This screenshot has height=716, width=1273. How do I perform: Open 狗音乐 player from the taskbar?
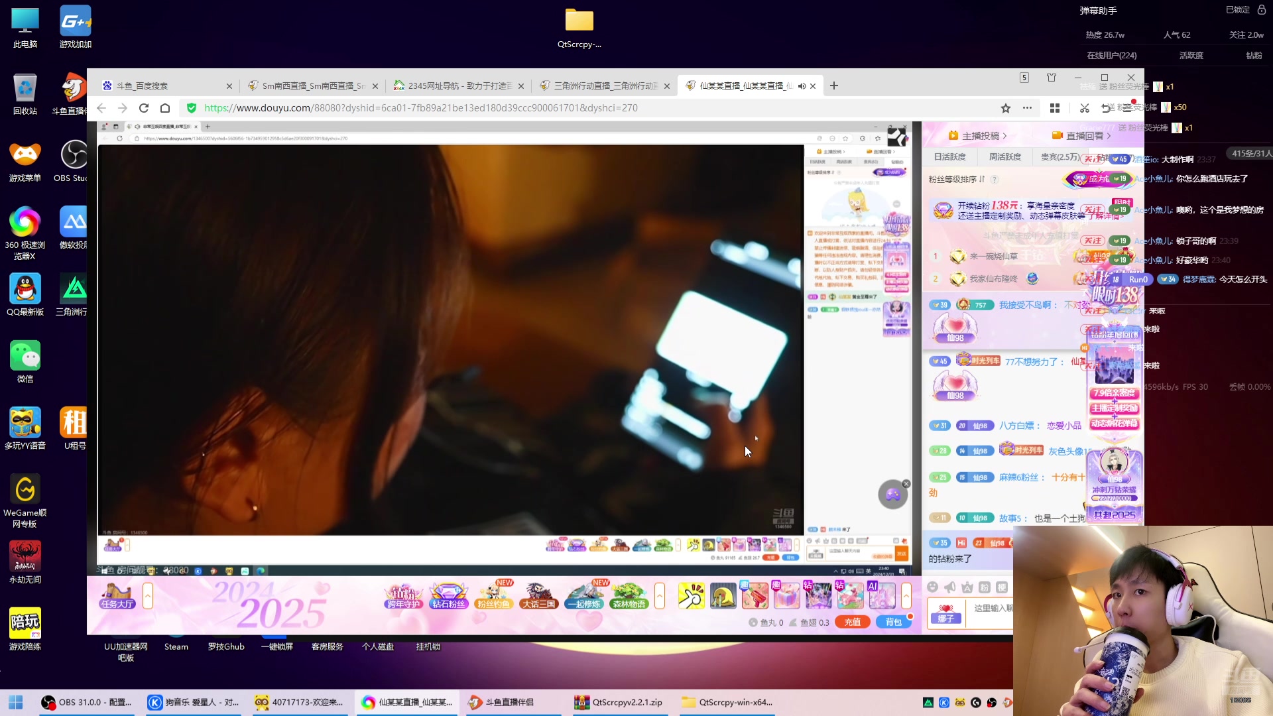[194, 702]
